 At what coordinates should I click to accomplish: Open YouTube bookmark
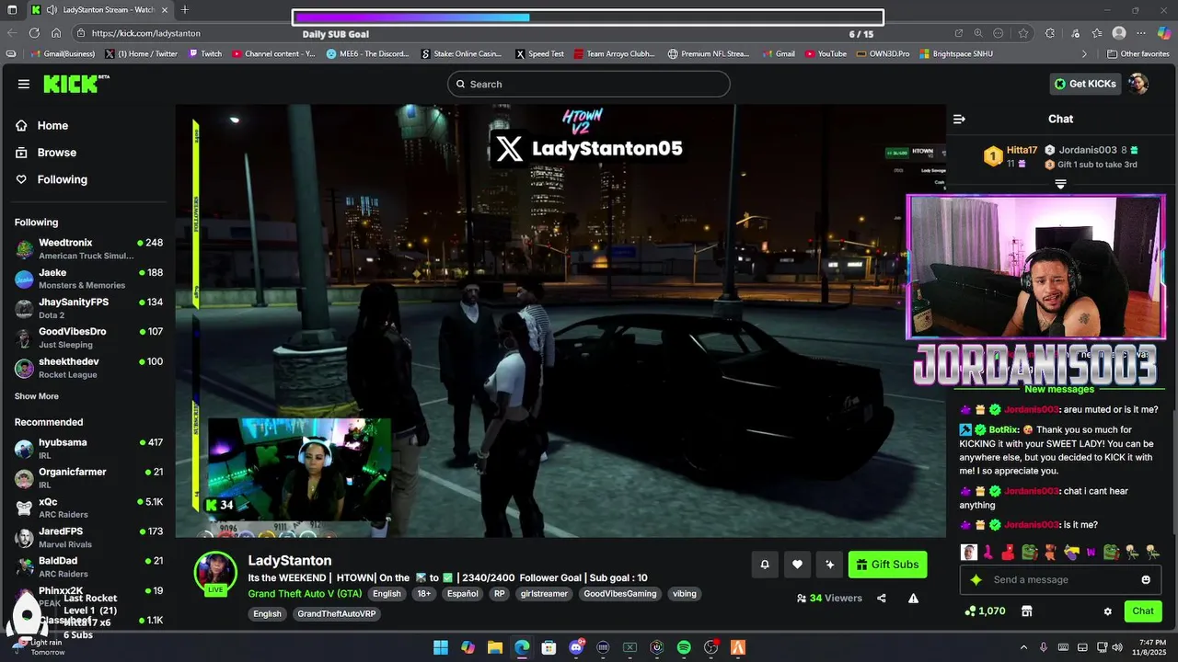click(x=826, y=54)
